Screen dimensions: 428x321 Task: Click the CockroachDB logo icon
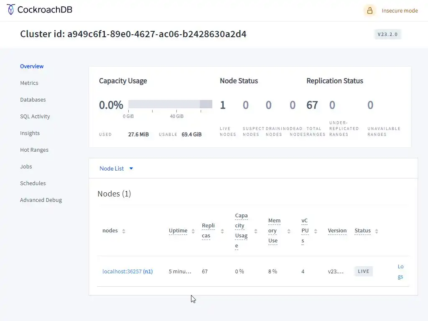coord(11,9)
